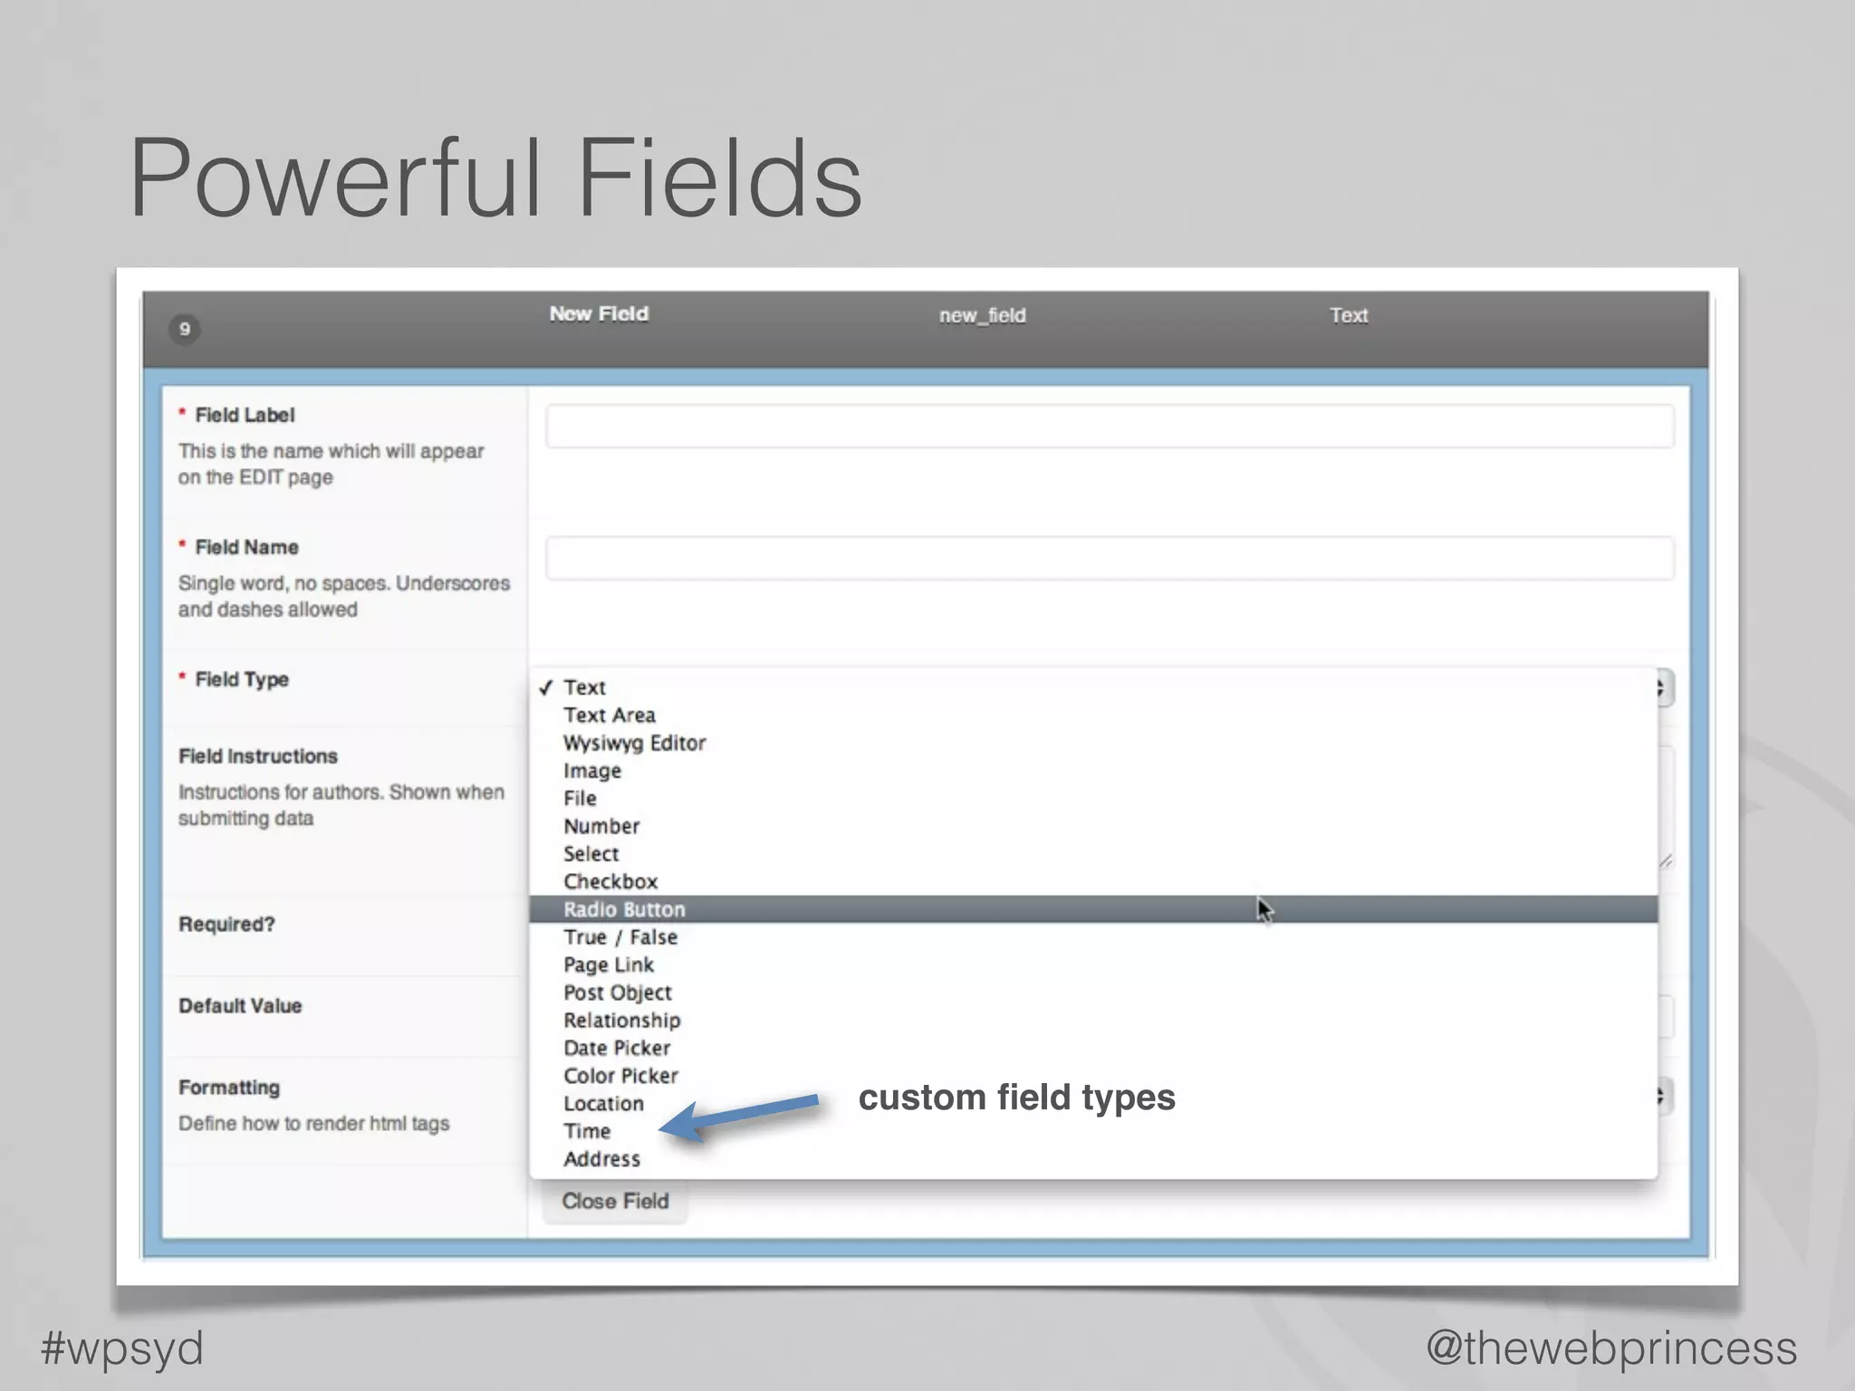Choose File field type option

1093,798
